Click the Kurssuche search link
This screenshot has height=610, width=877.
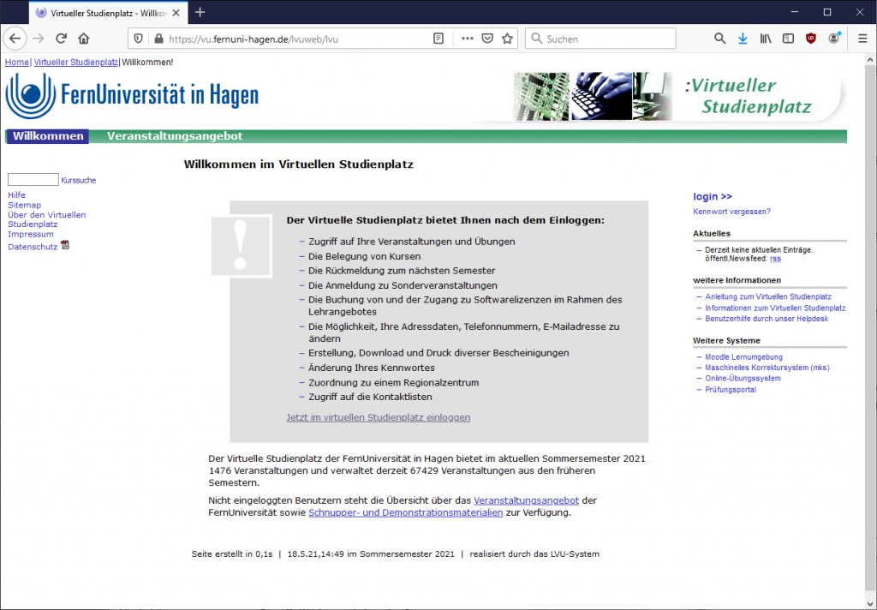tap(79, 180)
